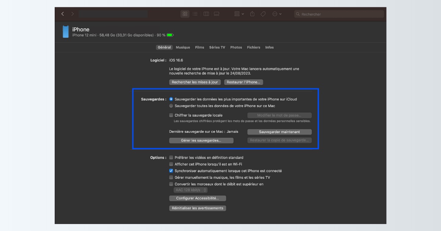Click Modifier le mot de passe button
The image size is (441, 231).
(x=279, y=115)
